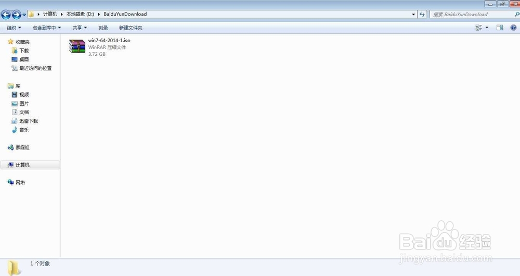The width and height of the screenshot is (520, 276).
Task: Open the 组织 menu
Action: (14, 28)
